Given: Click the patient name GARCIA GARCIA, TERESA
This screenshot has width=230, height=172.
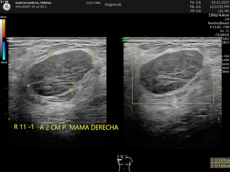Looking at the screenshot, I should [x=34, y=3].
